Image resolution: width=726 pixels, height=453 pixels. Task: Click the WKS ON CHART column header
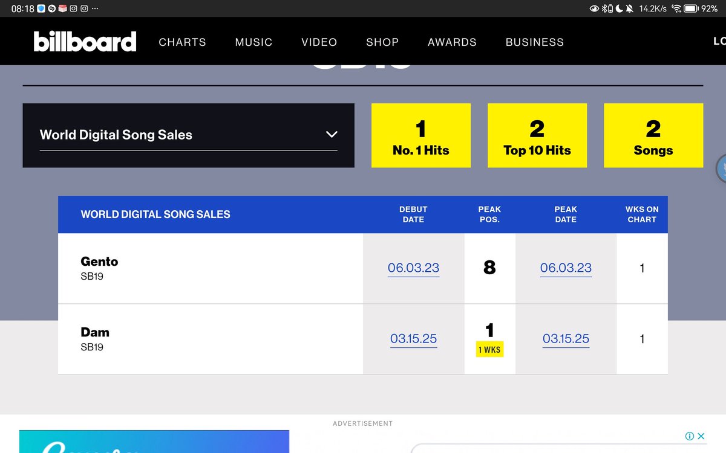(642, 214)
